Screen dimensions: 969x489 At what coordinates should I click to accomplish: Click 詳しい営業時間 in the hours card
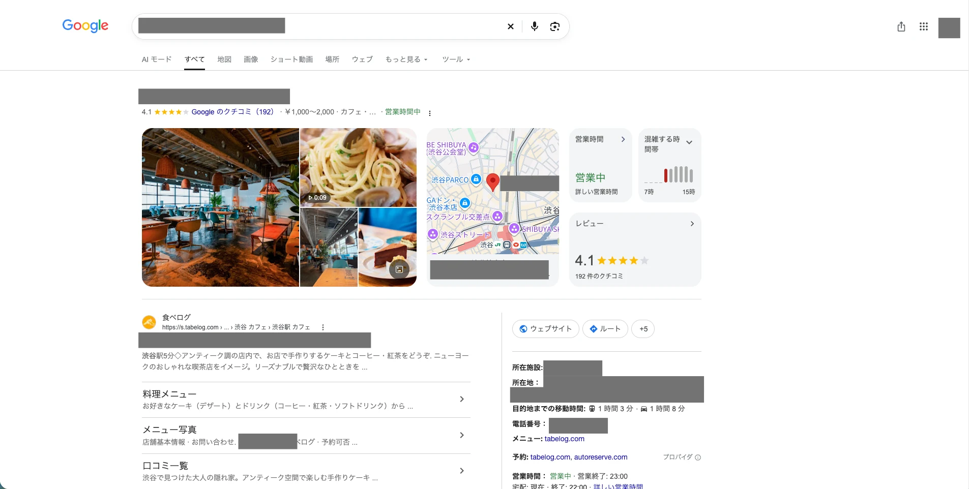pyautogui.click(x=597, y=192)
